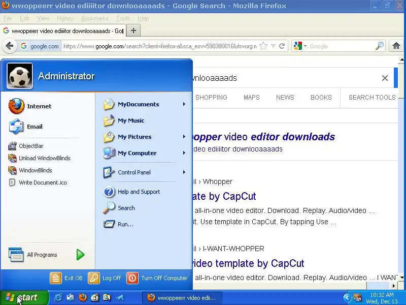Open the Run... dialog

119,224
